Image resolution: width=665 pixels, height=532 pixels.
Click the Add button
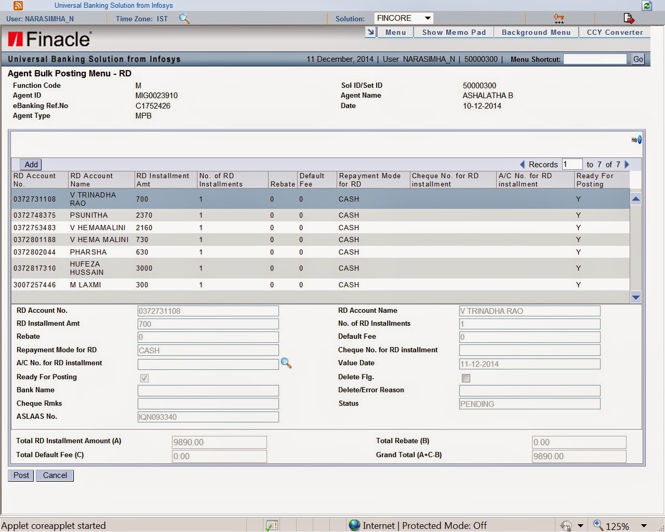pos(31,164)
